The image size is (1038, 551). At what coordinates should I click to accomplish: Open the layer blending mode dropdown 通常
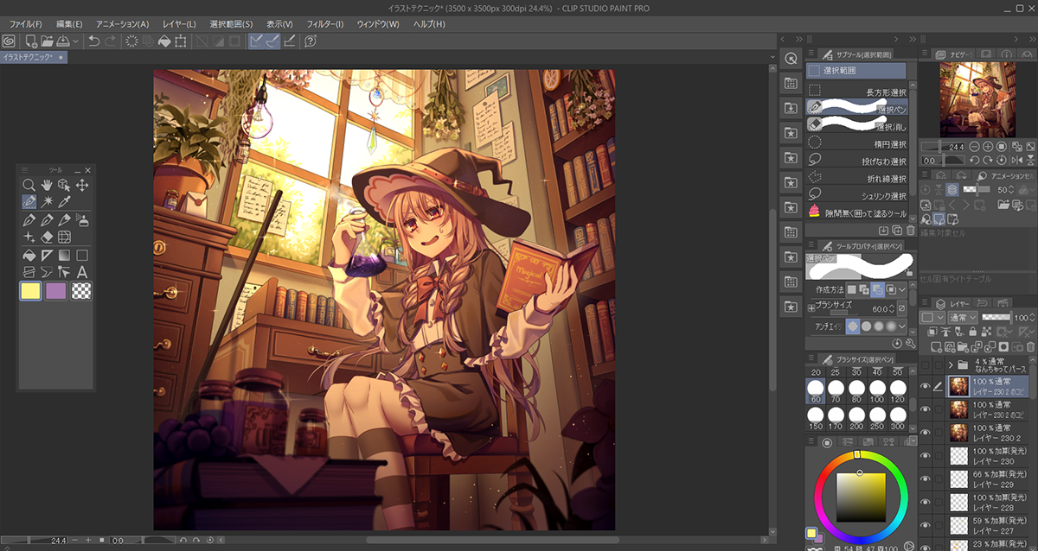958,318
